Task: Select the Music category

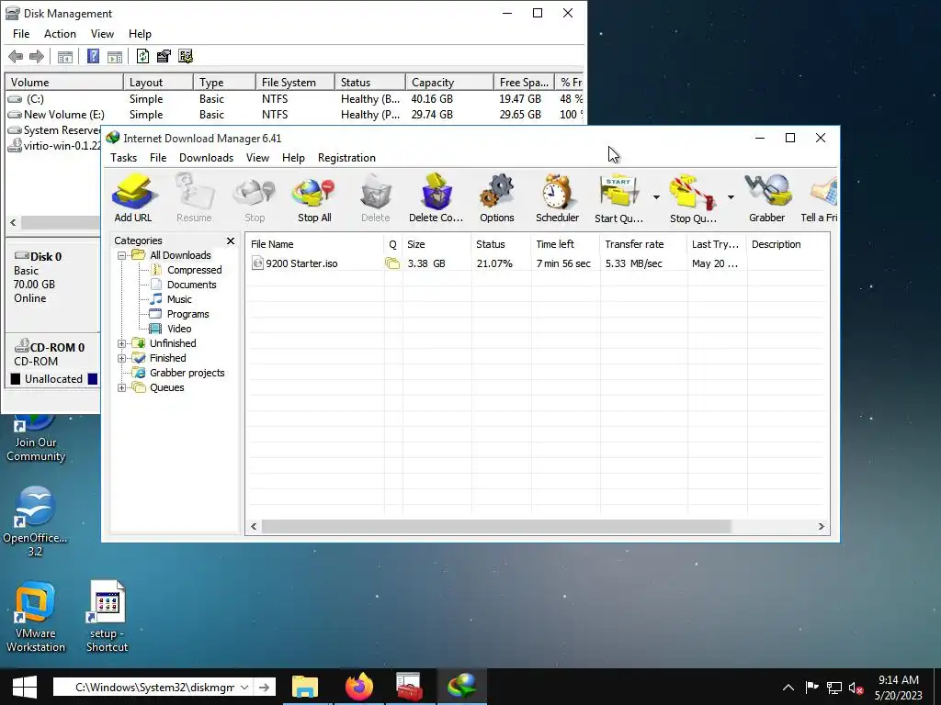Action: (x=179, y=299)
